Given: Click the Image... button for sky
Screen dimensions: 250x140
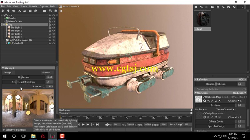Looking at the screenshot, I should (x=8, y=72).
